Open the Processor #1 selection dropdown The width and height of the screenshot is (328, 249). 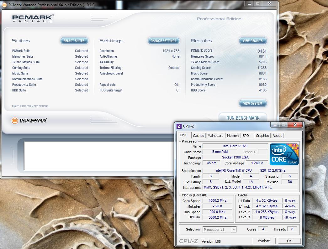pyautogui.click(x=220, y=230)
